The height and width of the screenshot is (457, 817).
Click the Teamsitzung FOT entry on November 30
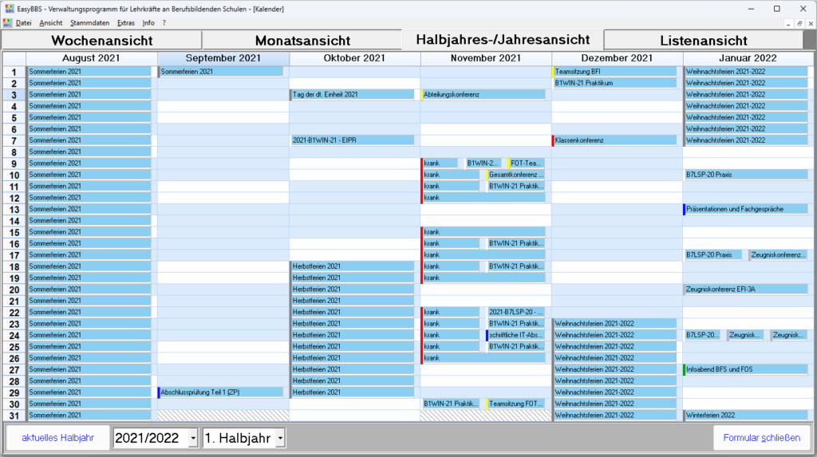516,404
